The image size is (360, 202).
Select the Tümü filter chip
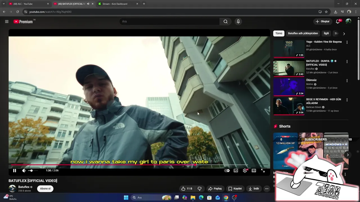[x=279, y=33]
